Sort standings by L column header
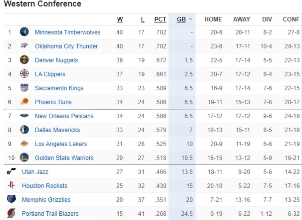Viewport: 302px width, 220px height. point(143,19)
